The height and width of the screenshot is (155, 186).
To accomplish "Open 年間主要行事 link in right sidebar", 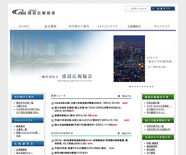I will point(153,103).
